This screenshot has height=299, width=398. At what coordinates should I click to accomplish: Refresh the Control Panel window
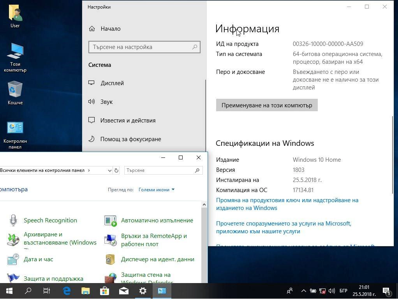tap(116, 171)
